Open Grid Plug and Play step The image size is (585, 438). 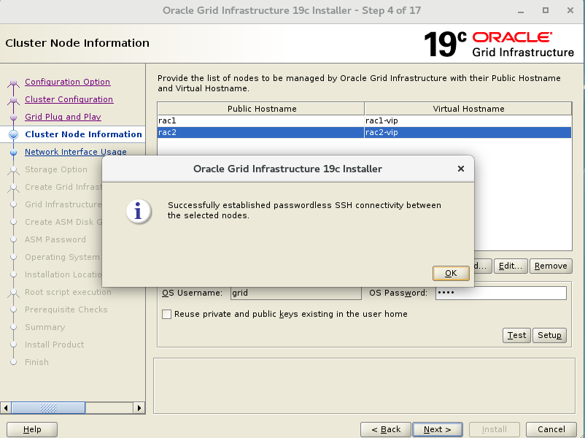pyautogui.click(x=63, y=117)
